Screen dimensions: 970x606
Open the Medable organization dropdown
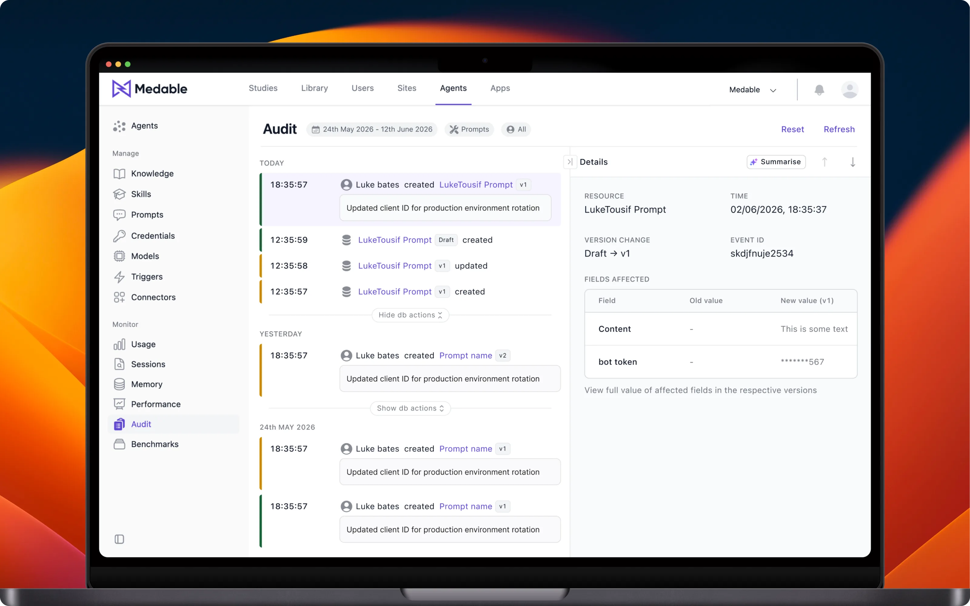tap(753, 90)
